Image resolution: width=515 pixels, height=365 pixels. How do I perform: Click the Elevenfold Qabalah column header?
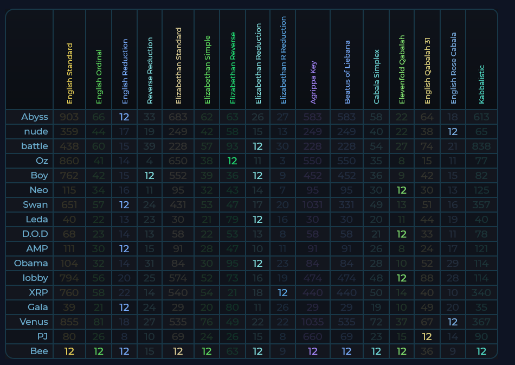402,69
